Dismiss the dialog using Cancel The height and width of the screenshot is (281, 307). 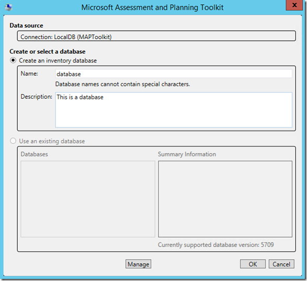click(281, 264)
